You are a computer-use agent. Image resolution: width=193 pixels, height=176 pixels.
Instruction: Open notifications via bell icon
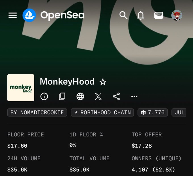140,15
